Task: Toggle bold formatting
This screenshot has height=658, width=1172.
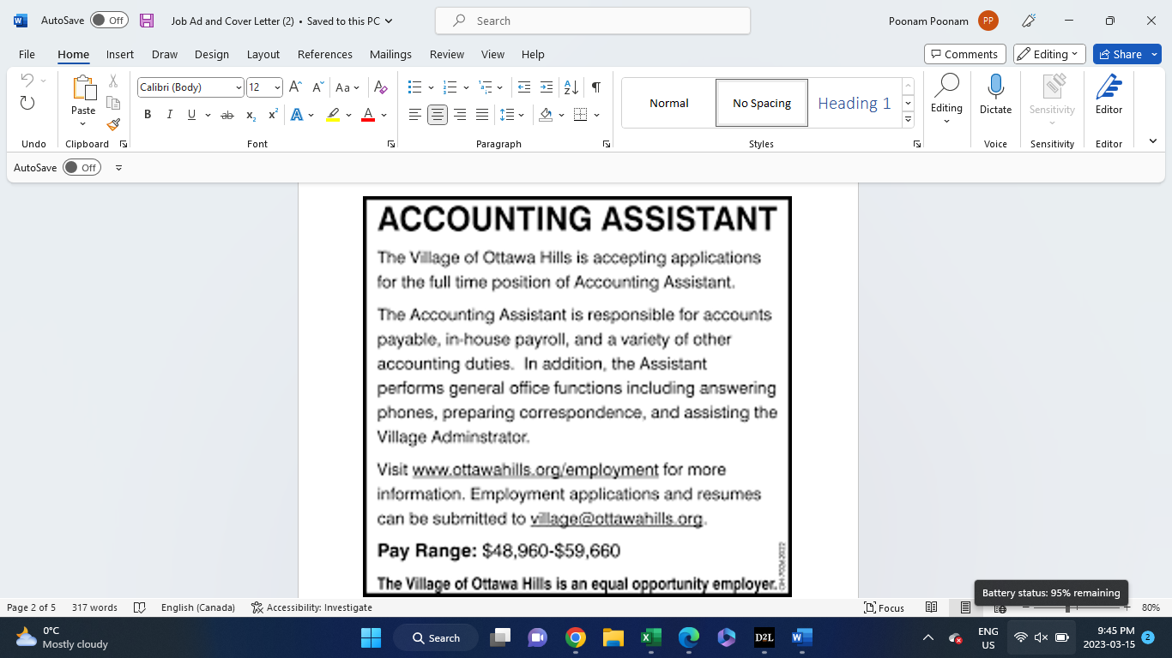Action: click(148, 114)
